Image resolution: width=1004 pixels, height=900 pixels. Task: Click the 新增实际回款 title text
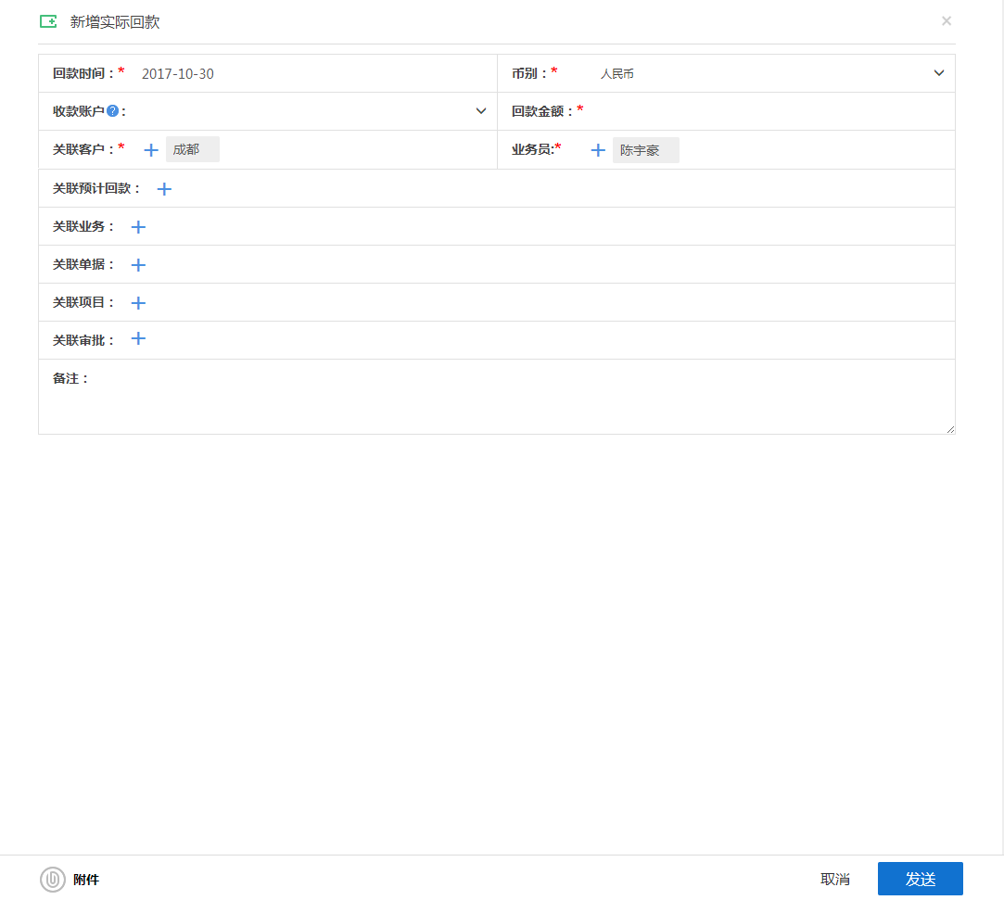[x=115, y=21]
